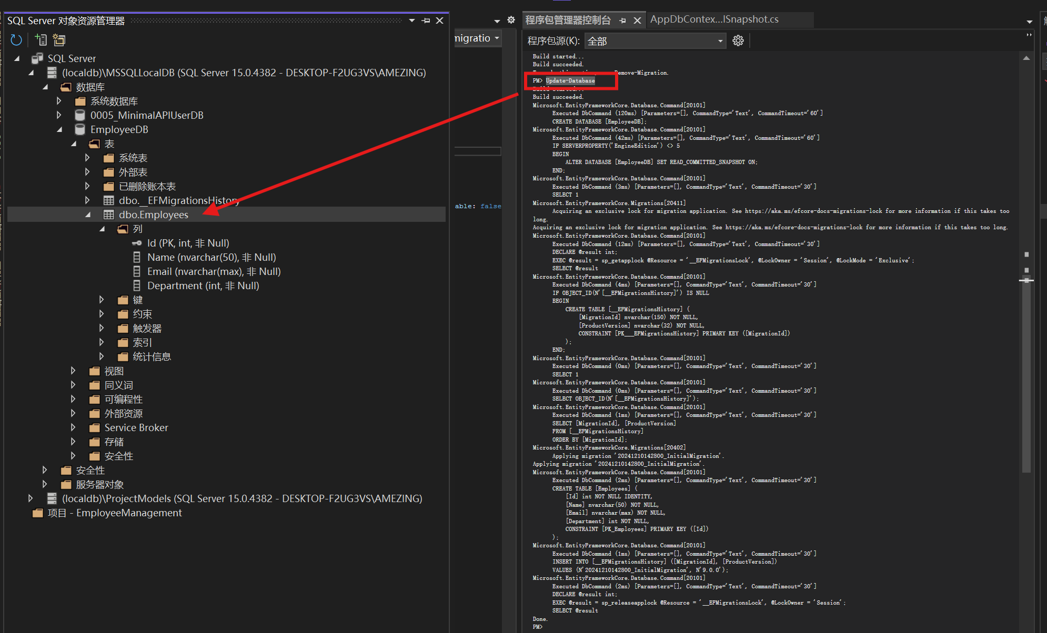Viewport: 1047px width, 633px height.
Task: Close the SQL Server Object Explorer panel
Action: (x=440, y=21)
